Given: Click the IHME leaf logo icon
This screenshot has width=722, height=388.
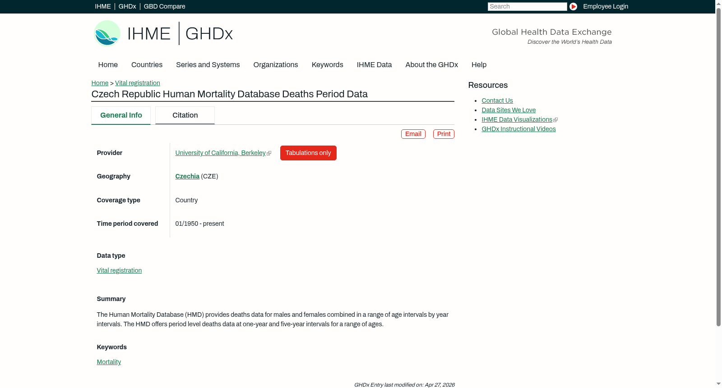Looking at the screenshot, I should [107, 33].
